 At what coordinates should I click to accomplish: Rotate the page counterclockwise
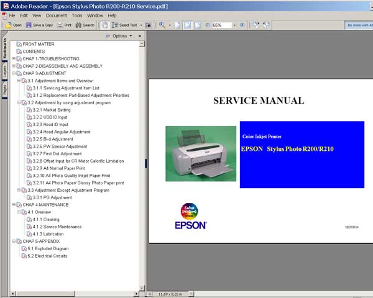pos(266,24)
